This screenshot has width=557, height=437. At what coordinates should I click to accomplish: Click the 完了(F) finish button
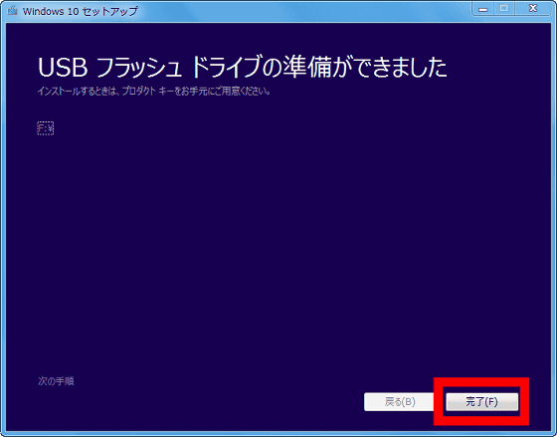coord(482,402)
